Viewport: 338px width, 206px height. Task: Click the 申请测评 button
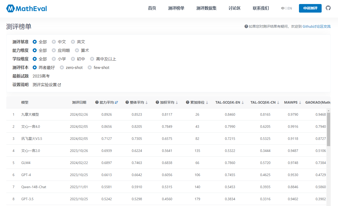coord(310,8)
